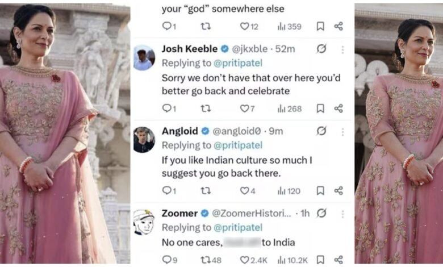The width and height of the screenshot is (443, 267).
Task: Retweet Josh Keeble's reply
Action: (x=206, y=109)
